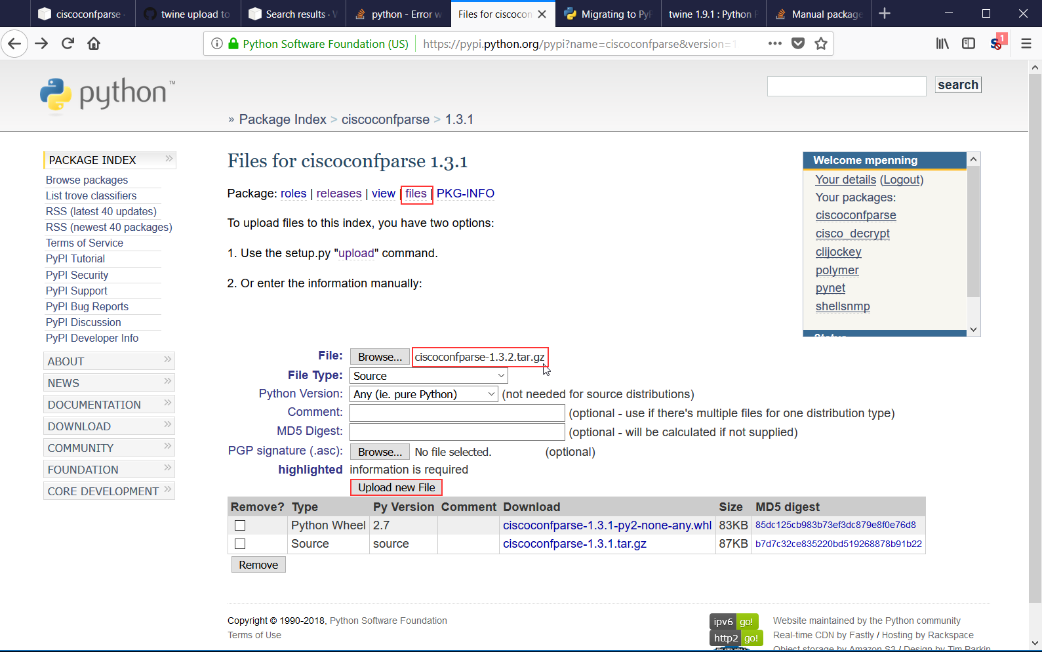Image resolution: width=1042 pixels, height=652 pixels.
Task: Switch to the first ciscoconfparse tab
Action: click(82, 14)
